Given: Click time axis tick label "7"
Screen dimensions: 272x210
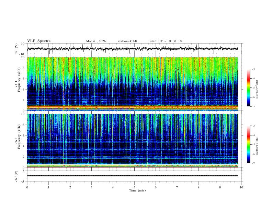Looking at the screenshot, I should coord(177,187).
